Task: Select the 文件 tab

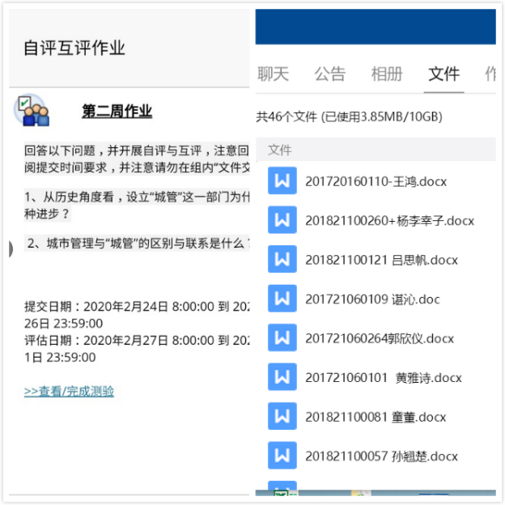Action: point(443,74)
